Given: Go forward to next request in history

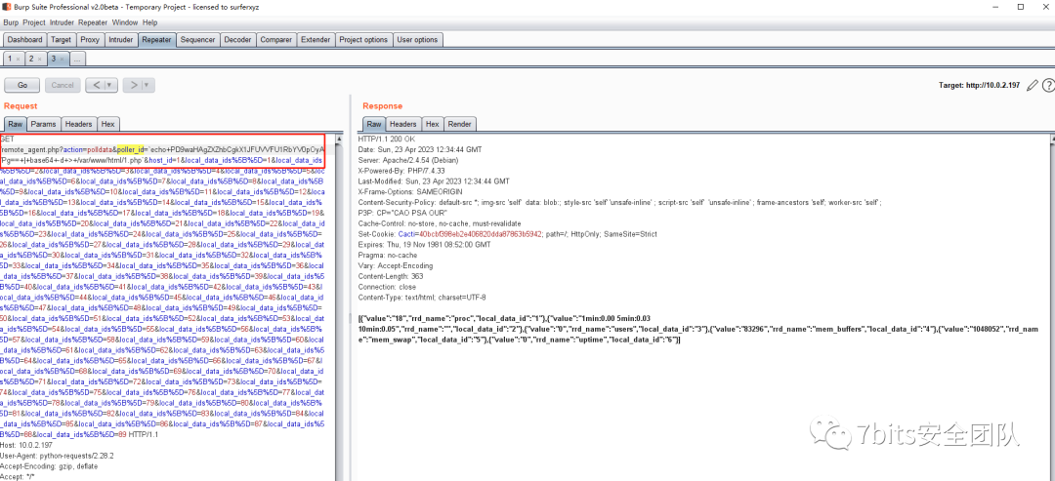Looking at the screenshot, I should (x=134, y=85).
